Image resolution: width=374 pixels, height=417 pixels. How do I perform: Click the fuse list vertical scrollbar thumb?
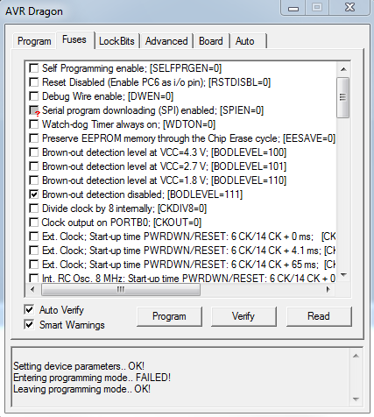pyautogui.click(x=343, y=97)
